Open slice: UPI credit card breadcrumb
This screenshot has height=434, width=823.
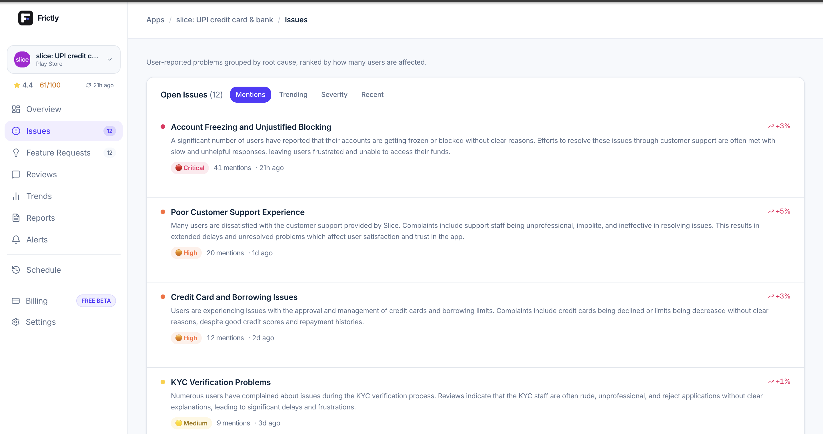pyautogui.click(x=225, y=20)
